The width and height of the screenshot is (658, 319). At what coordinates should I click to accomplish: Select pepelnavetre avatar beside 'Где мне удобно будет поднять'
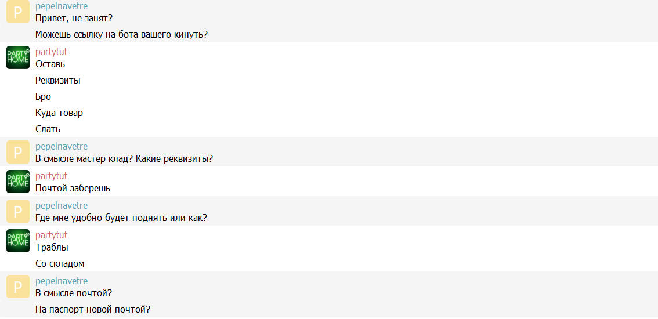click(17, 211)
